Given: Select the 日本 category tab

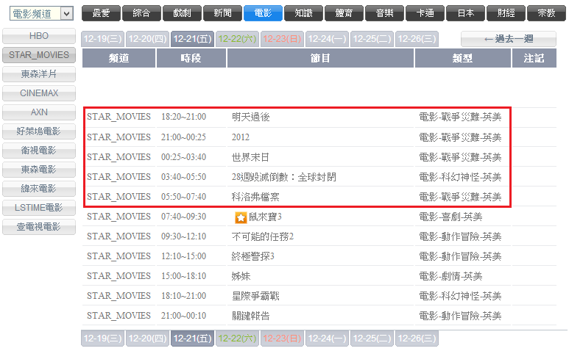Looking at the screenshot, I should [x=465, y=13].
